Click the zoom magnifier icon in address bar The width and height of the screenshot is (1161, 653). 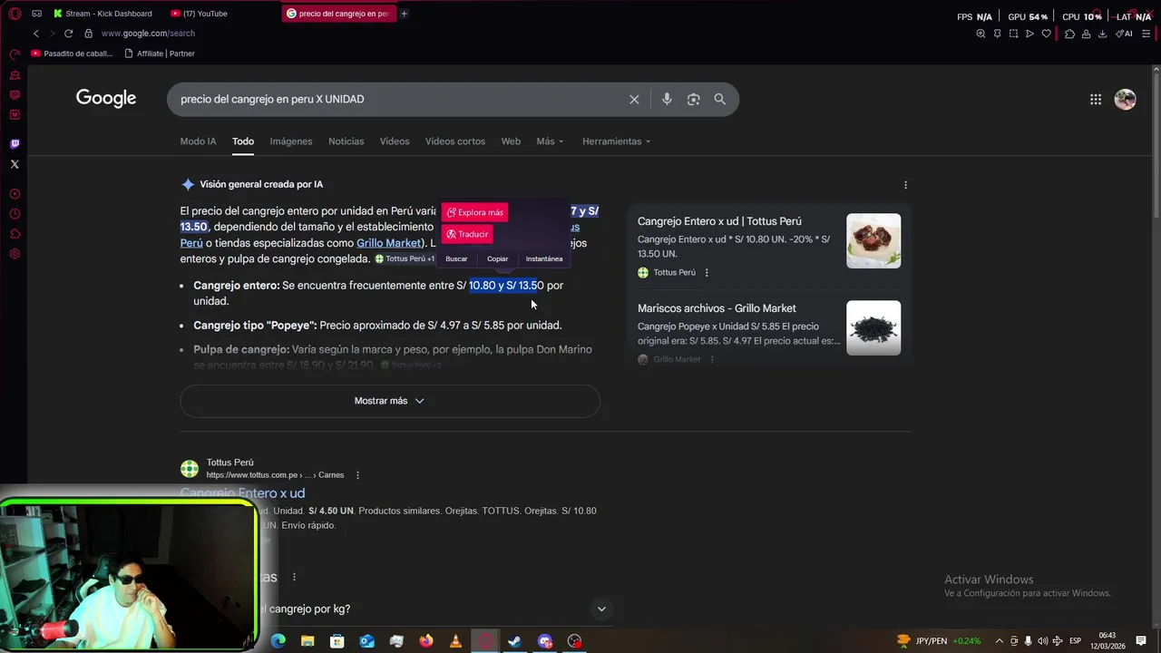(x=981, y=34)
